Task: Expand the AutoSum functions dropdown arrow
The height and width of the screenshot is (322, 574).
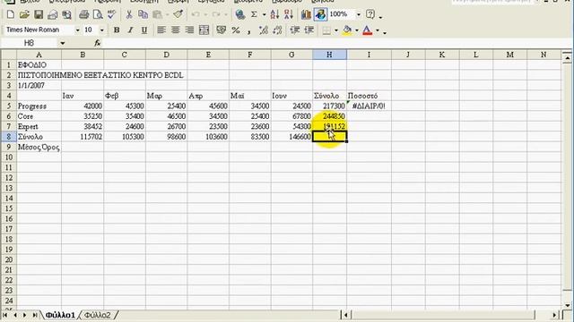Action: pyautogui.click(x=264, y=14)
